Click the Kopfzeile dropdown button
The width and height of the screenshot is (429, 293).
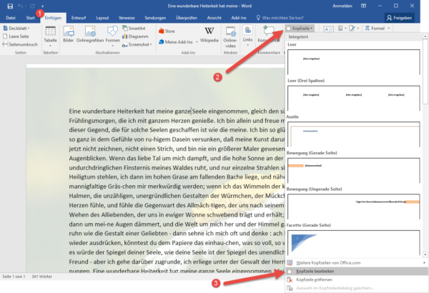(300, 28)
